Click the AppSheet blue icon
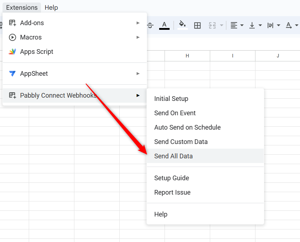The height and width of the screenshot is (242, 300). click(x=13, y=73)
